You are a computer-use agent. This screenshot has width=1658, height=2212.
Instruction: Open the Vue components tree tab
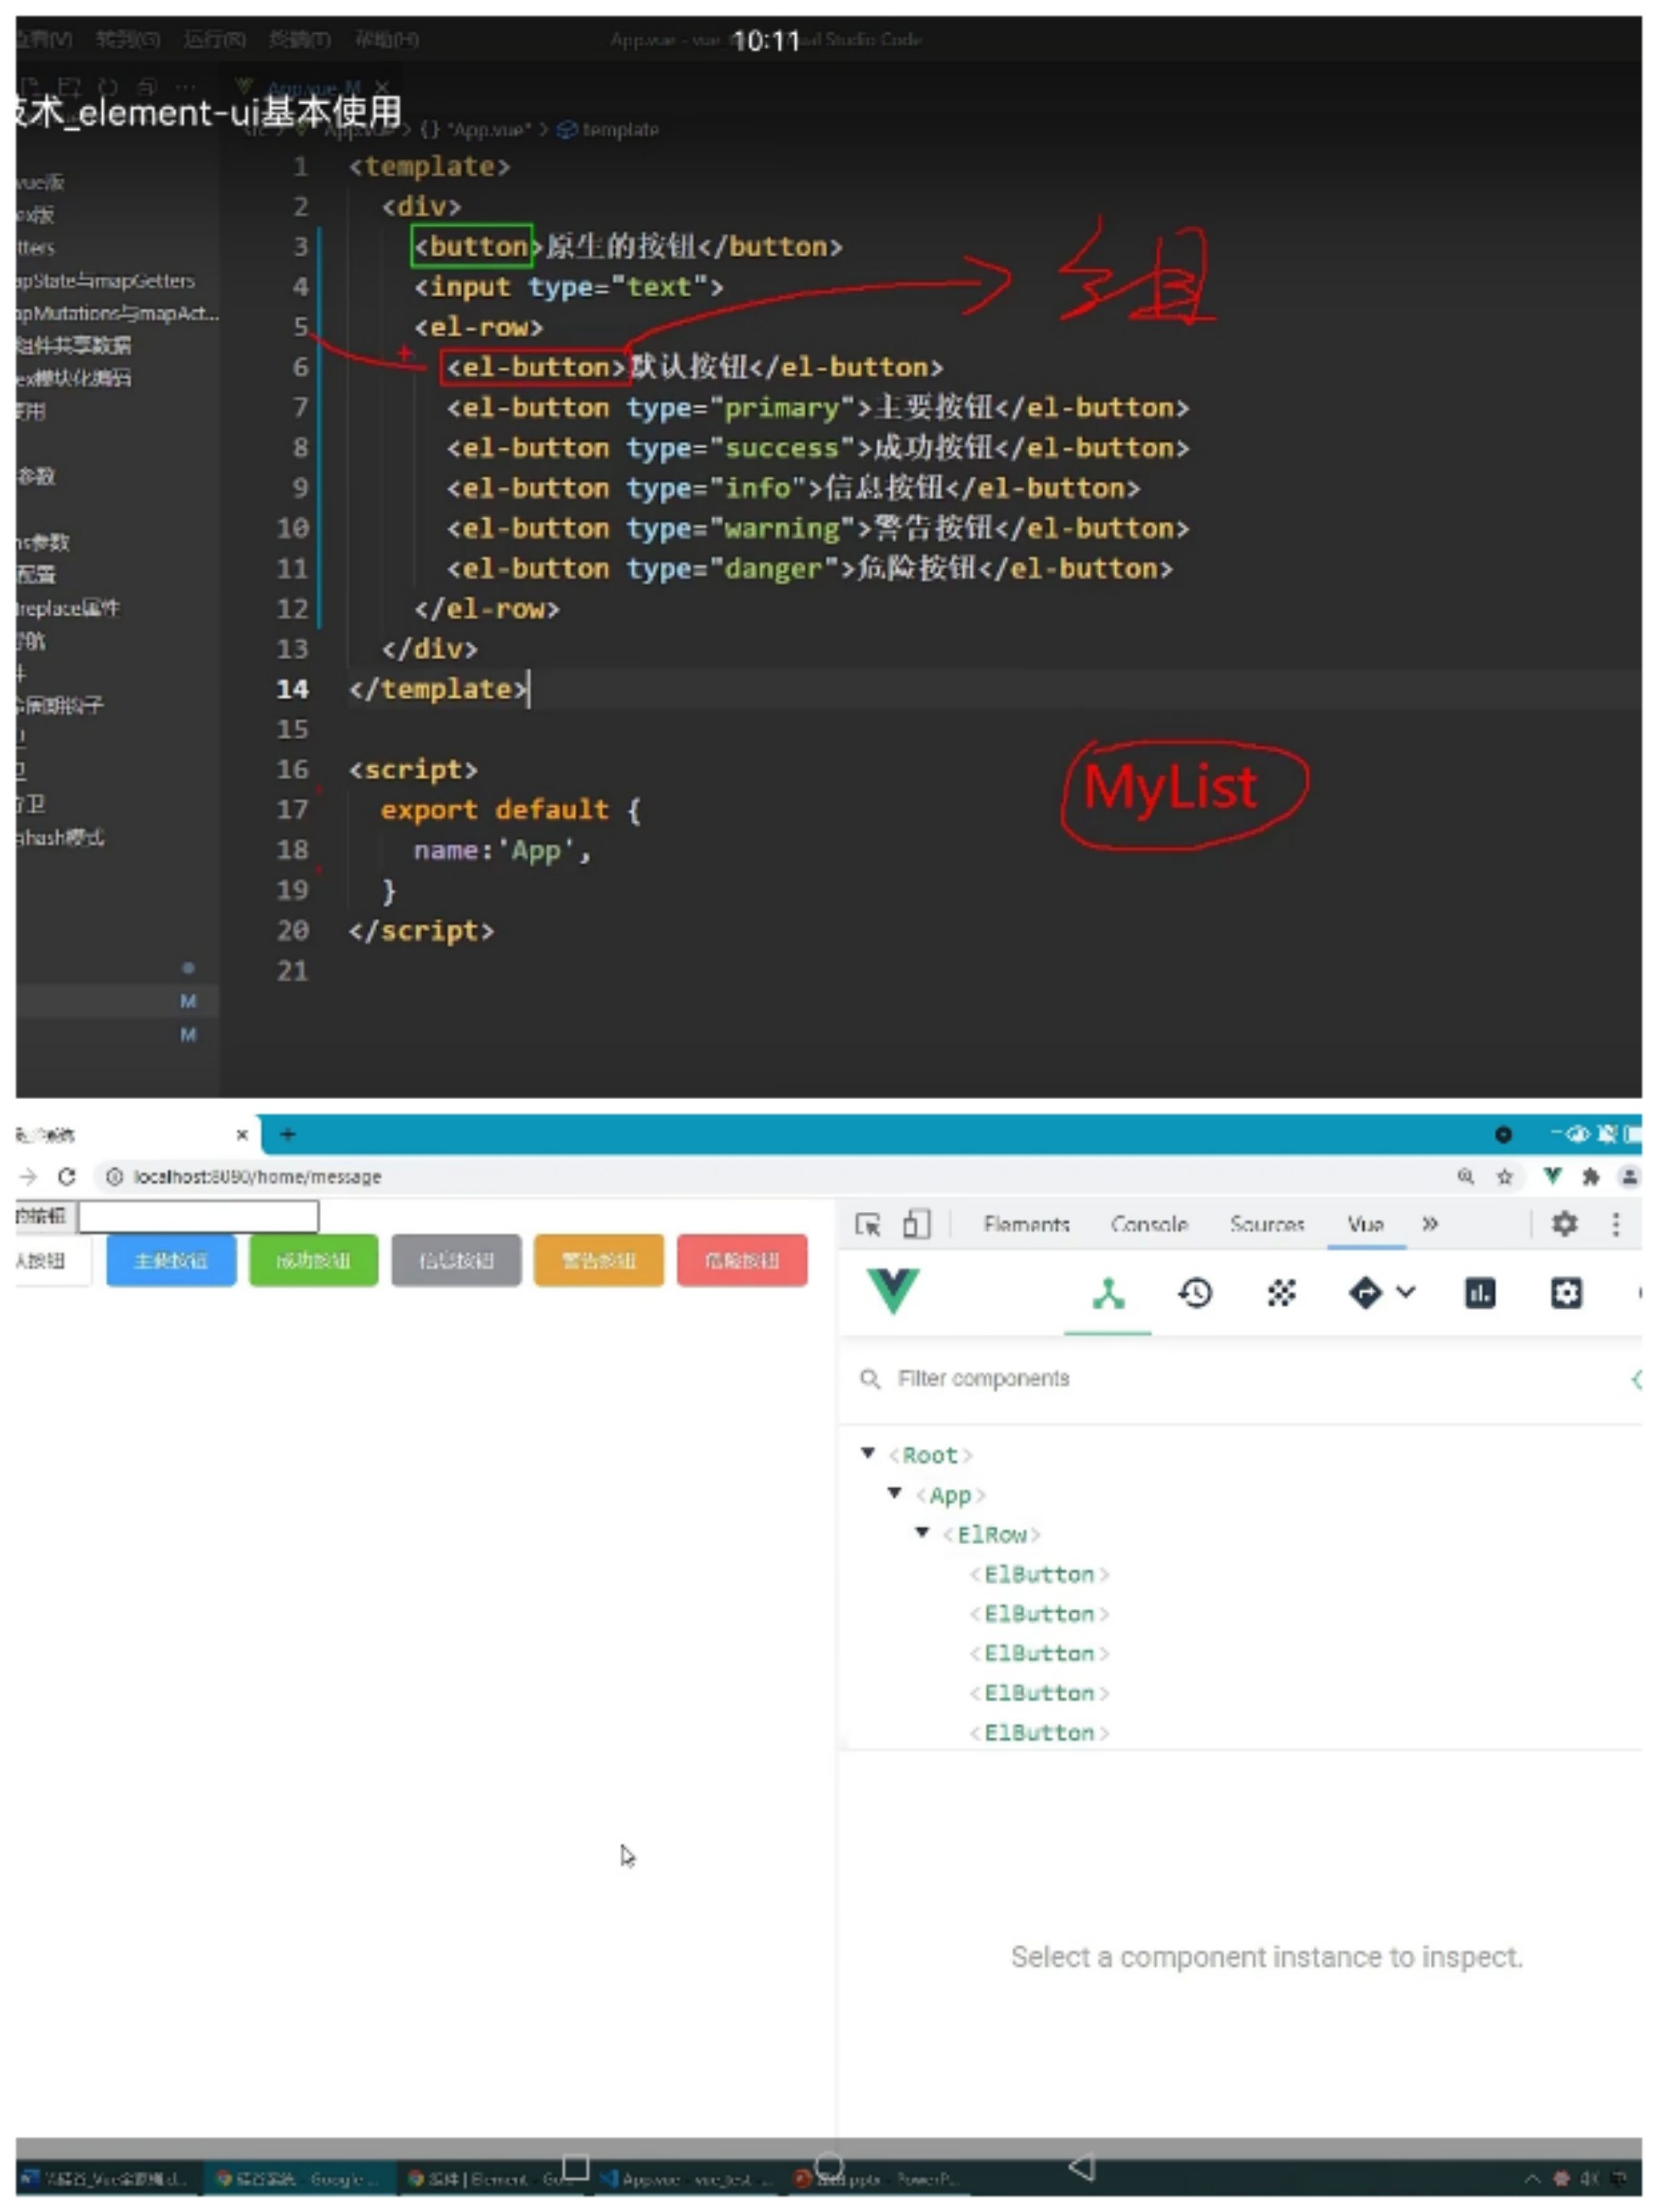coord(1108,1294)
